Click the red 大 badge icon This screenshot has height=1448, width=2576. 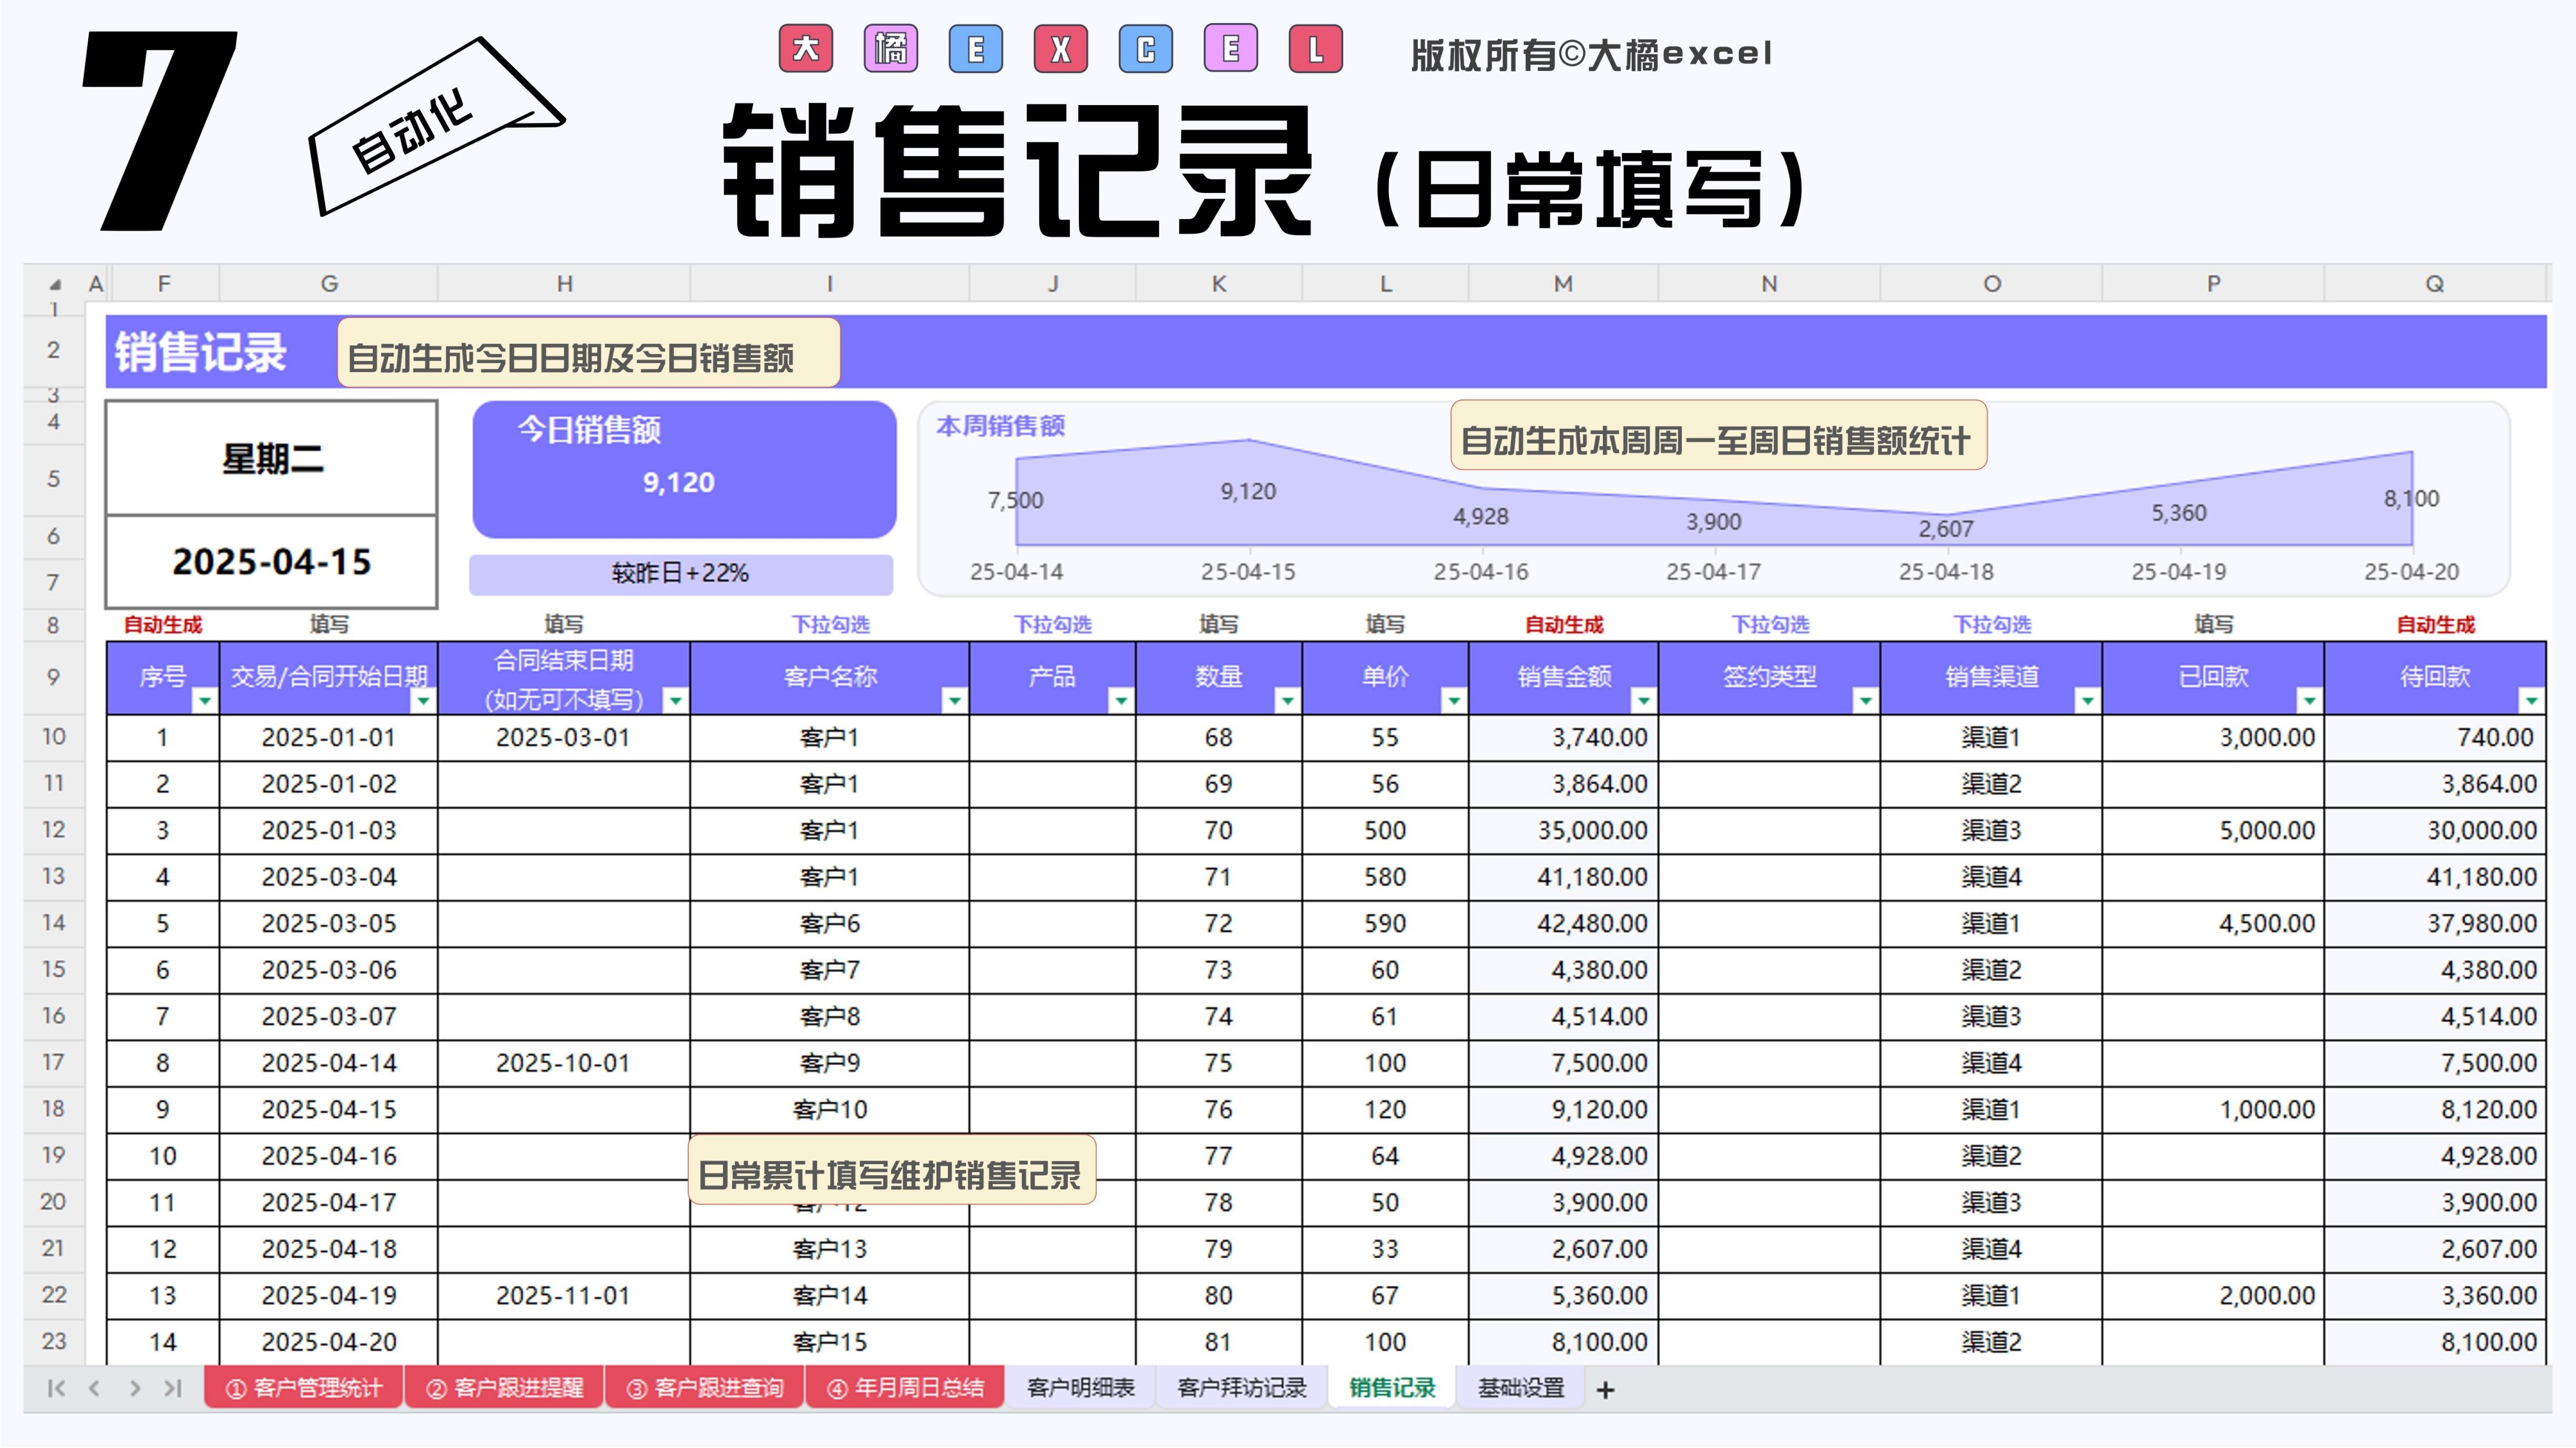click(x=806, y=49)
